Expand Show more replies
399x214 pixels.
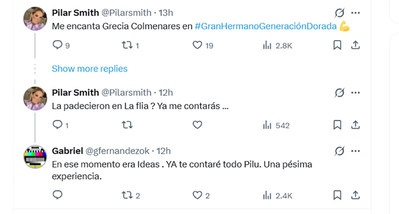[x=89, y=69]
